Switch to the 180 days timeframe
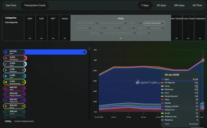Screen dimensions: 207x128 coord(179,5)
